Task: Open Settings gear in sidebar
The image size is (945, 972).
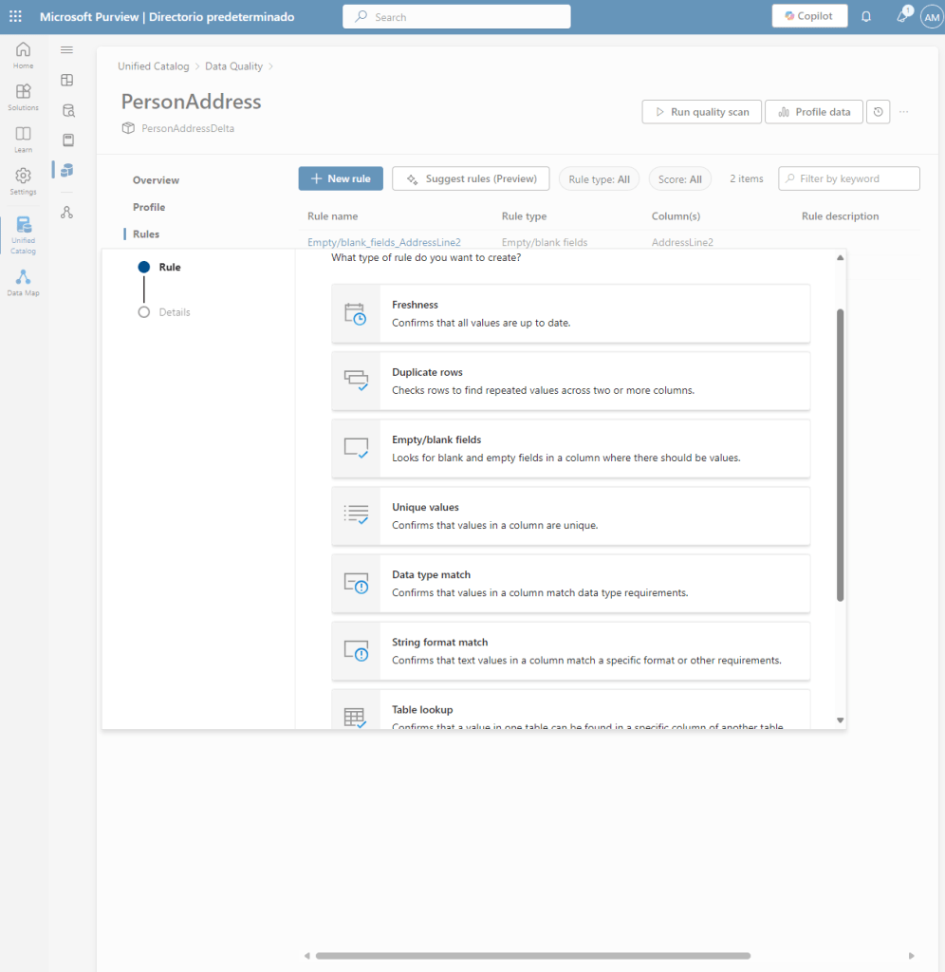Action: pos(23,180)
